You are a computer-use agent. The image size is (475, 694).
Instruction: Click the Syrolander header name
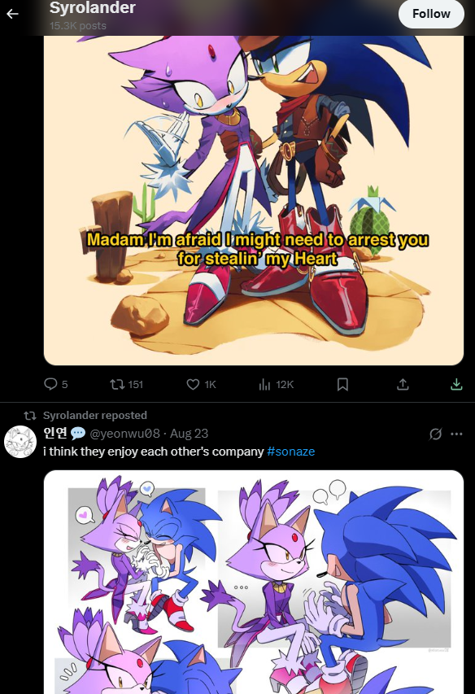coord(93,7)
